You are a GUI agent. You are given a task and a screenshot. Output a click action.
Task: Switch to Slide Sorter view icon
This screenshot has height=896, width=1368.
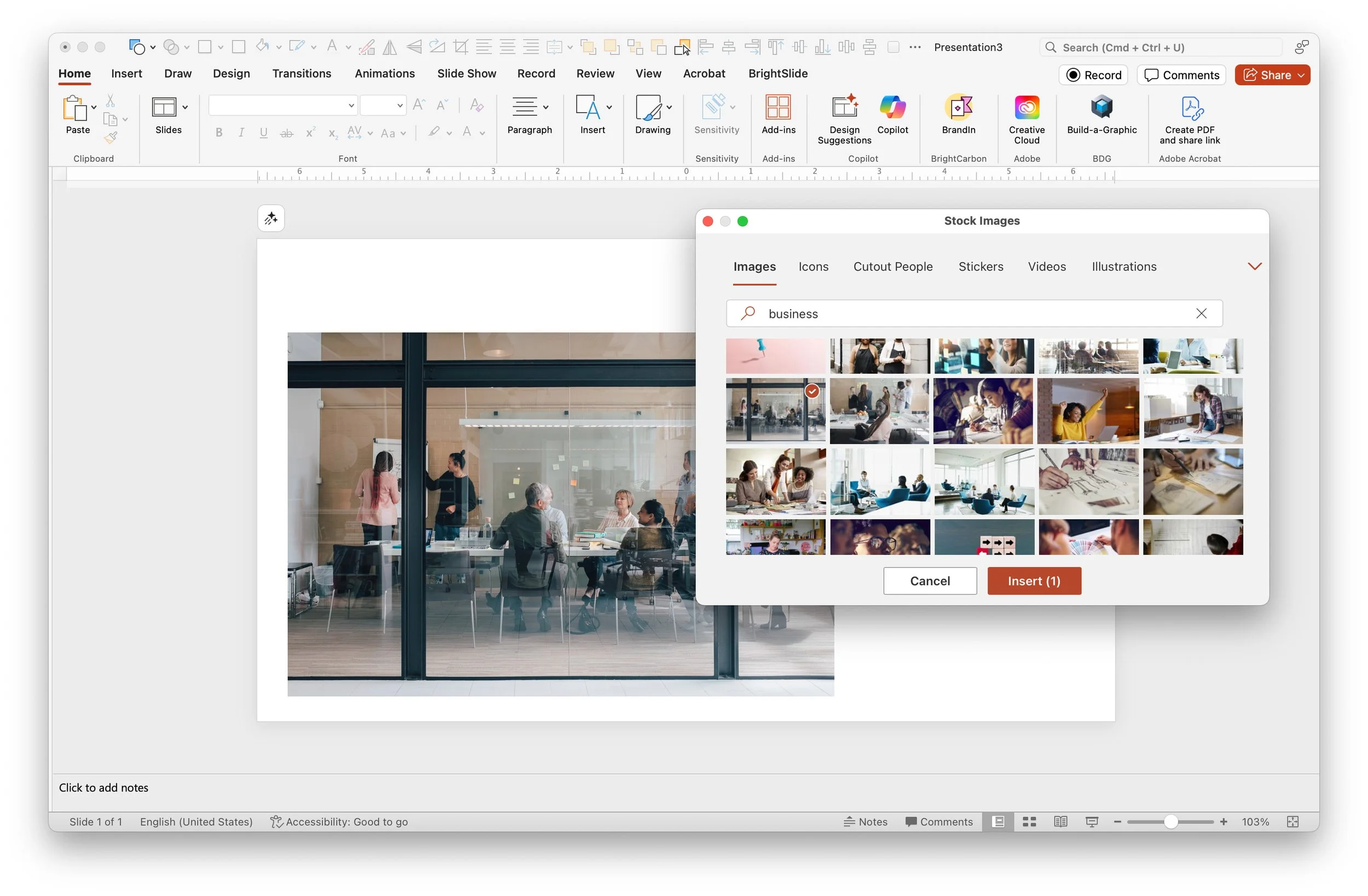point(1029,822)
